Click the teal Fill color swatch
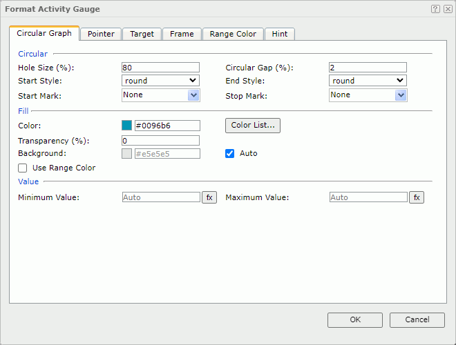The image size is (456, 345). click(x=126, y=126)
